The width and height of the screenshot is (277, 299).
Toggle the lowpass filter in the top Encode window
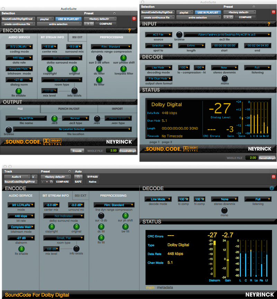click(124, 69)
